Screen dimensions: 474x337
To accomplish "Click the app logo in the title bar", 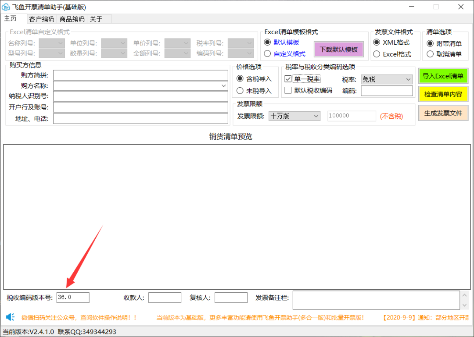I will pyautogui.click(x=6, y=7).
